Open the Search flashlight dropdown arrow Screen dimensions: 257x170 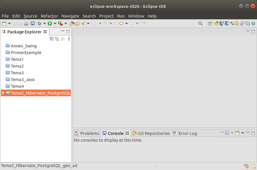tap(88, 24)
